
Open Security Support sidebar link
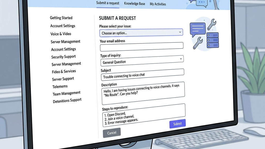pyautogui.click(x=63, y=57)
